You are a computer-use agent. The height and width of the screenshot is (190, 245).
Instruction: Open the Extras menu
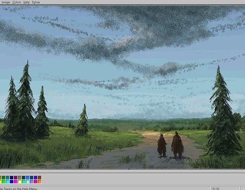[36, 2]
